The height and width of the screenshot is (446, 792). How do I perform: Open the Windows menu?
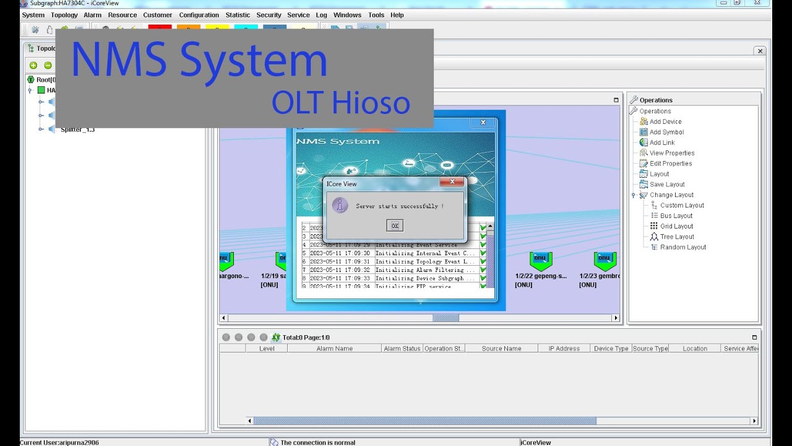pyautogui.click(x=347, y=15)
